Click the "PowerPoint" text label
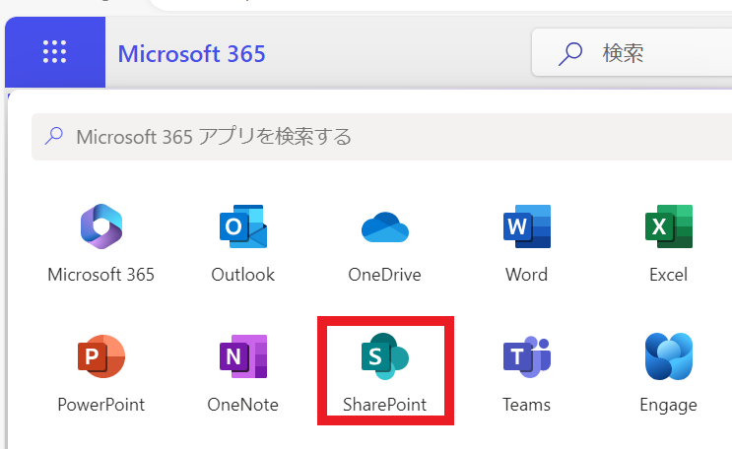The width and height of the screenshot is (732, 449). coord(100,404)
